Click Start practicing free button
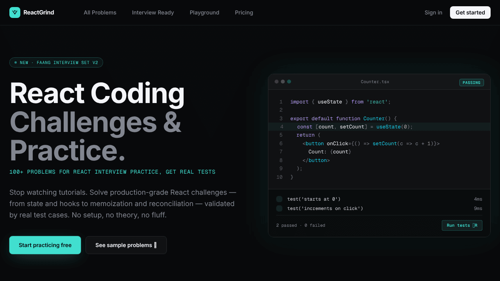 [x=45, y=245]
